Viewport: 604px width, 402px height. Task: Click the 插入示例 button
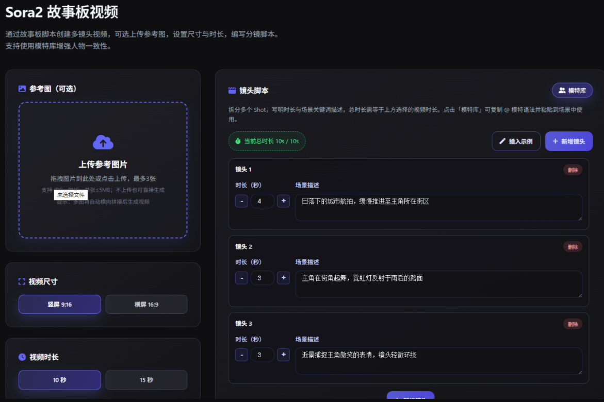coord(516,141)
